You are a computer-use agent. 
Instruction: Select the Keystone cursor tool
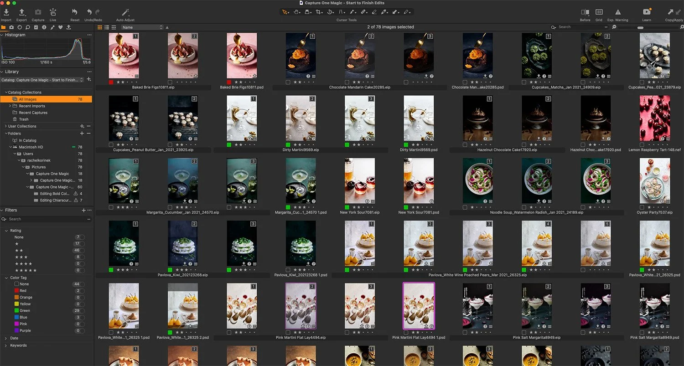point(342,12)
